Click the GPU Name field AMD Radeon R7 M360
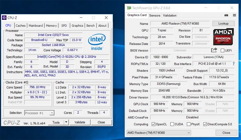This screenshot has height=140, width=241. click(180, 23)
